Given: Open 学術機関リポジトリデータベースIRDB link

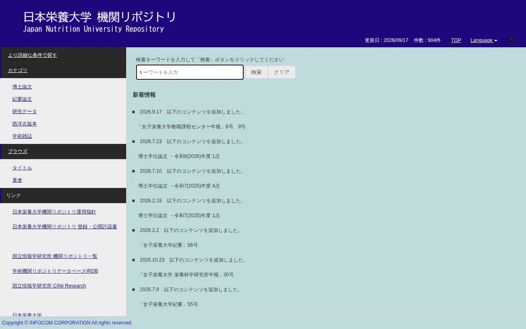Looking at the screenshot, I should point(55,271).
